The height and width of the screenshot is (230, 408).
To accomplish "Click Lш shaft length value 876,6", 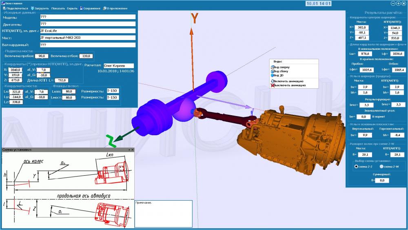I will 365,54.
